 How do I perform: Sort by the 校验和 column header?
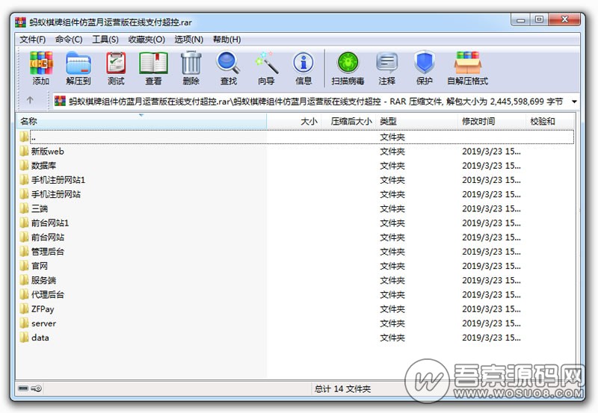coord(549,121)
